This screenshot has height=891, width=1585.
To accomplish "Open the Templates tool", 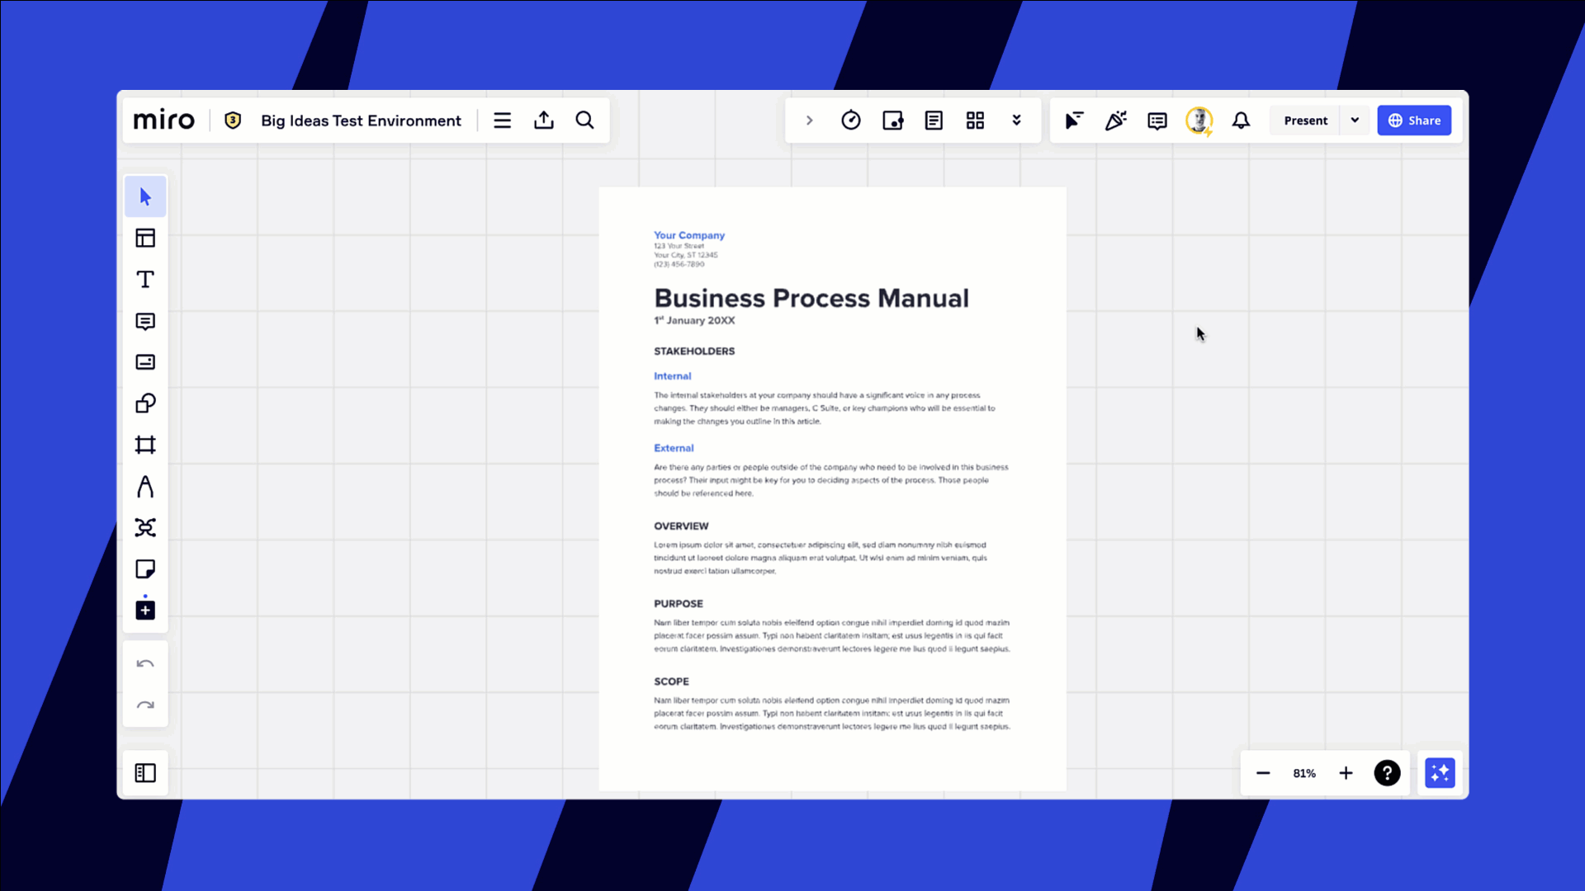I will click(144, 238).
